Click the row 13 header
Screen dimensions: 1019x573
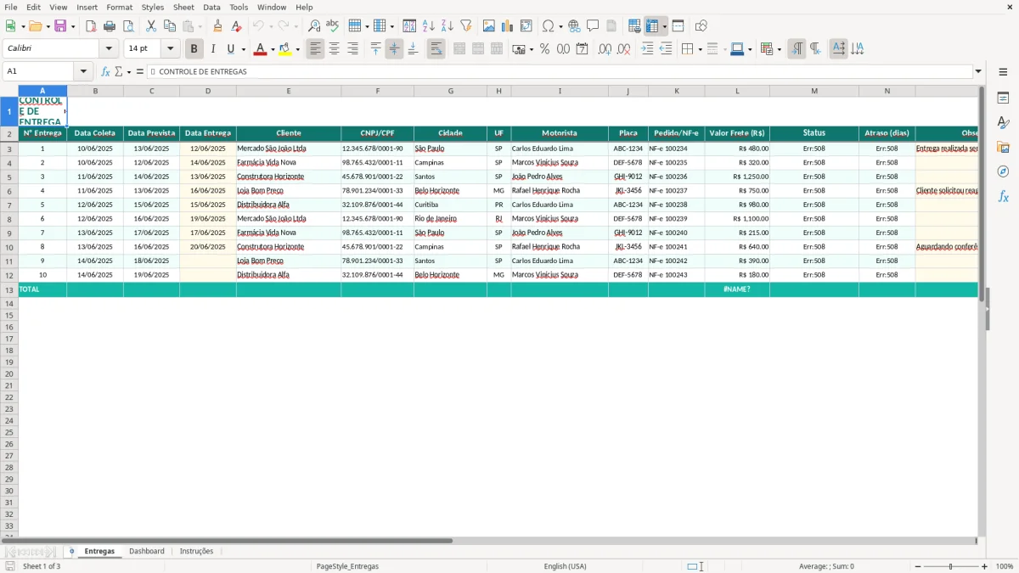(9, 289)
